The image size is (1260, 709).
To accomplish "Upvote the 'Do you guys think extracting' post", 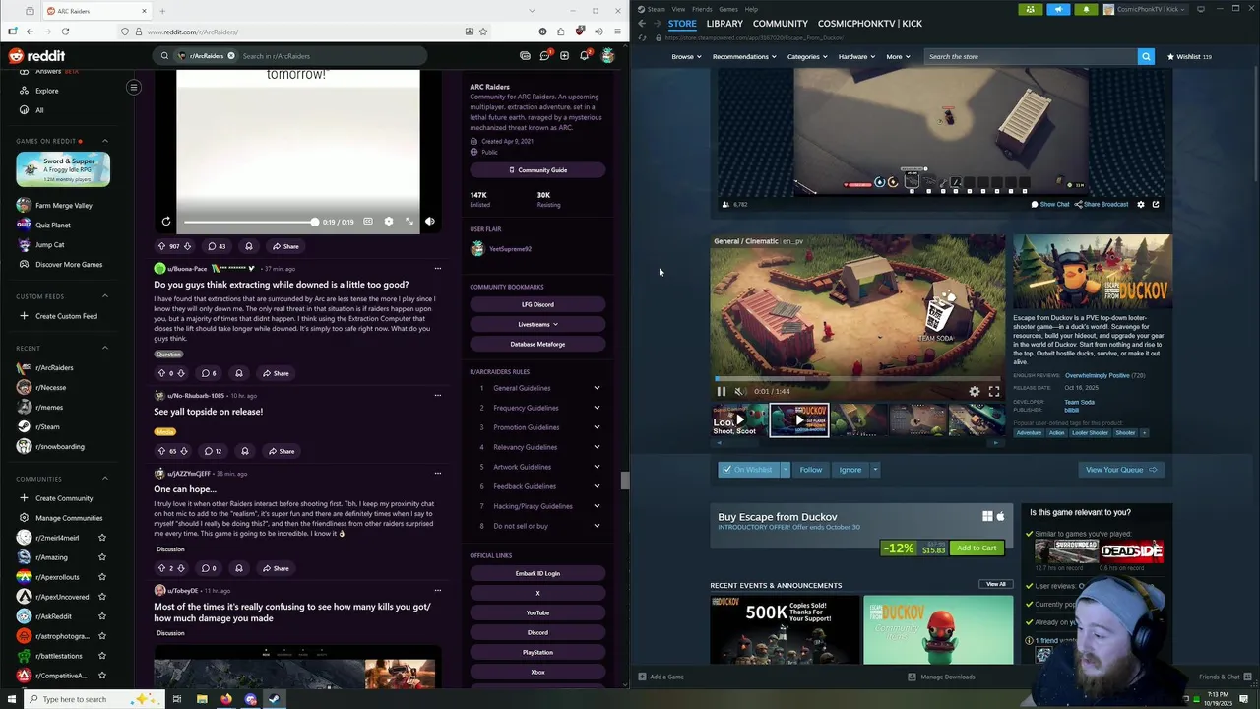I will 161,373.
